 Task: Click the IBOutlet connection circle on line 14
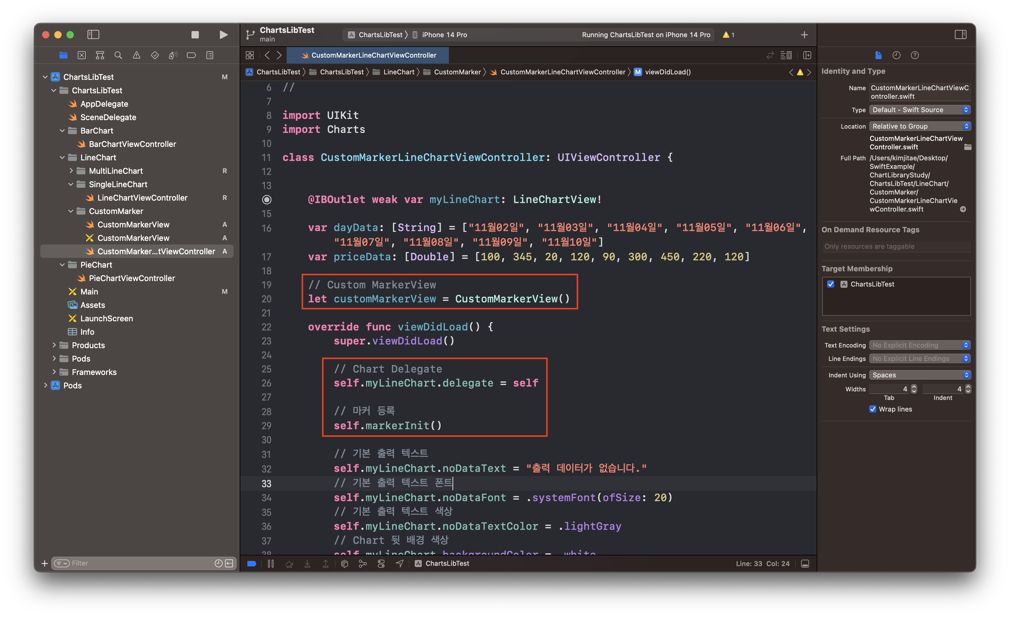[267, 200]
